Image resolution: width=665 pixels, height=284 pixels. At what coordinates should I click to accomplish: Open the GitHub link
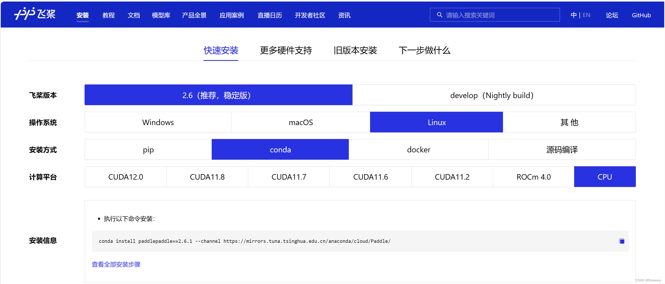coord(641,15)
